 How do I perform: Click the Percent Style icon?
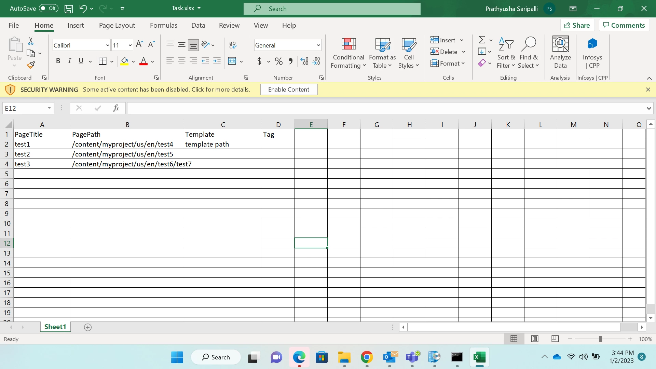(x=278, y=61)
